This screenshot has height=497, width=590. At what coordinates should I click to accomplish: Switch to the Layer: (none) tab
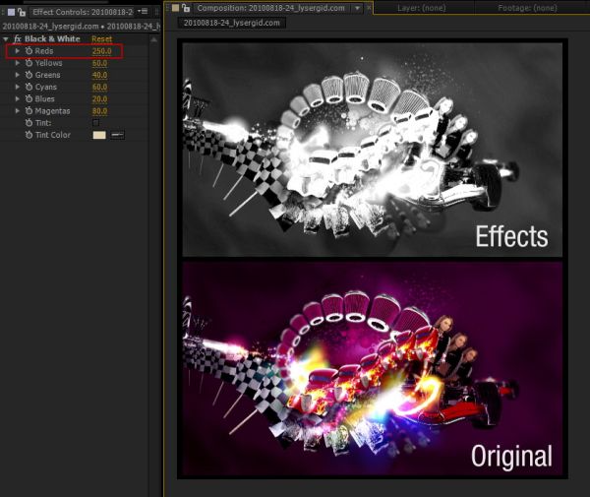(x=422, y=8)
